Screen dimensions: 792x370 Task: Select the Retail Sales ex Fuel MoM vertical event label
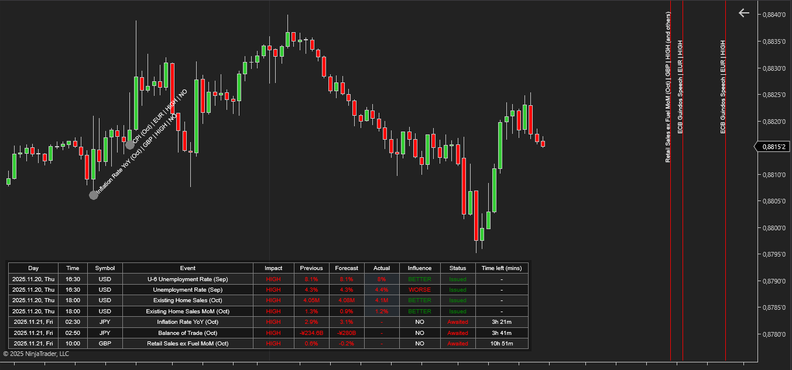(x=668, y=88)
